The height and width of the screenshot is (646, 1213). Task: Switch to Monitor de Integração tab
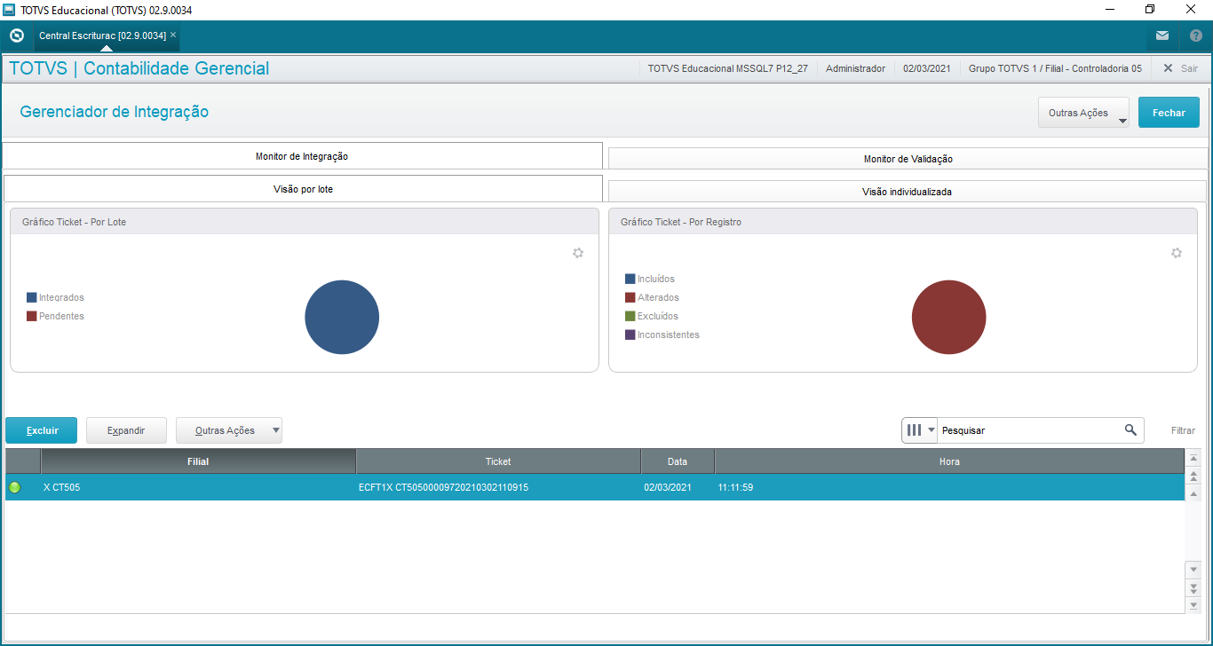click(x=302, y=156)
